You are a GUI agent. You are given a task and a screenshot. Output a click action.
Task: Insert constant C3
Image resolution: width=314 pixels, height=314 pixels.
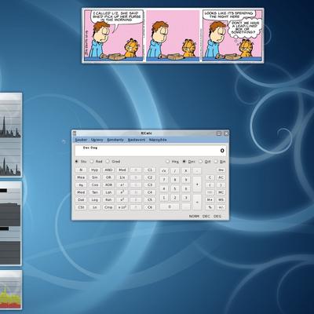point(150,184)
